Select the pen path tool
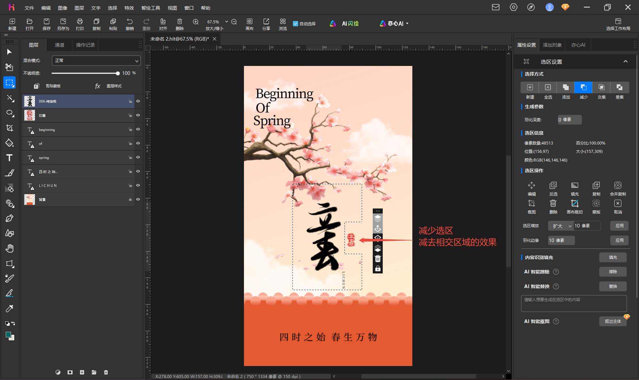 click(9, 218)
